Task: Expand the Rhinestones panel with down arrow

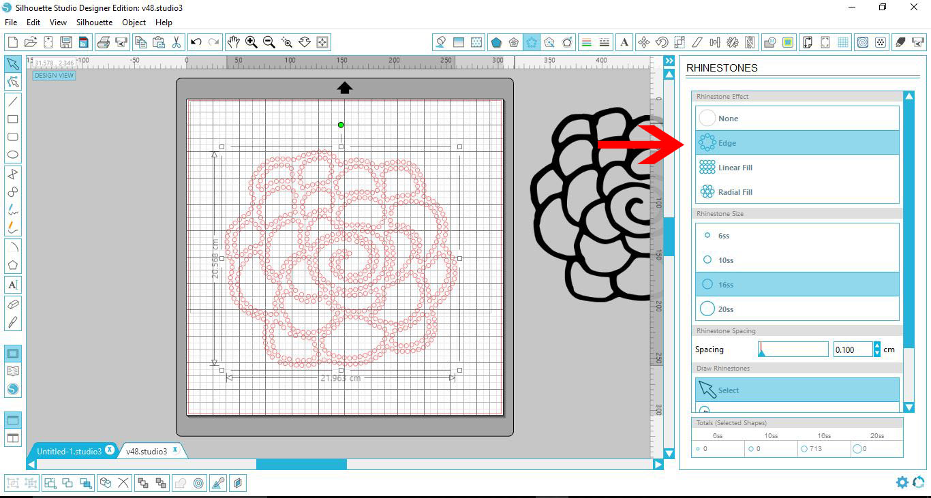Action: pos(909,407)
